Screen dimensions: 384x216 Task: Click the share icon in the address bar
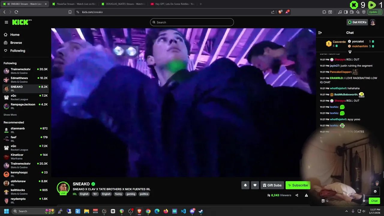click(x=273, y=12)
